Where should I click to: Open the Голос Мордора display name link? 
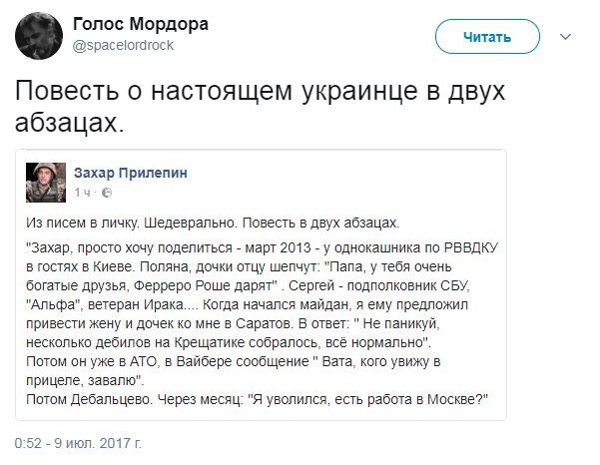(129, 23)
